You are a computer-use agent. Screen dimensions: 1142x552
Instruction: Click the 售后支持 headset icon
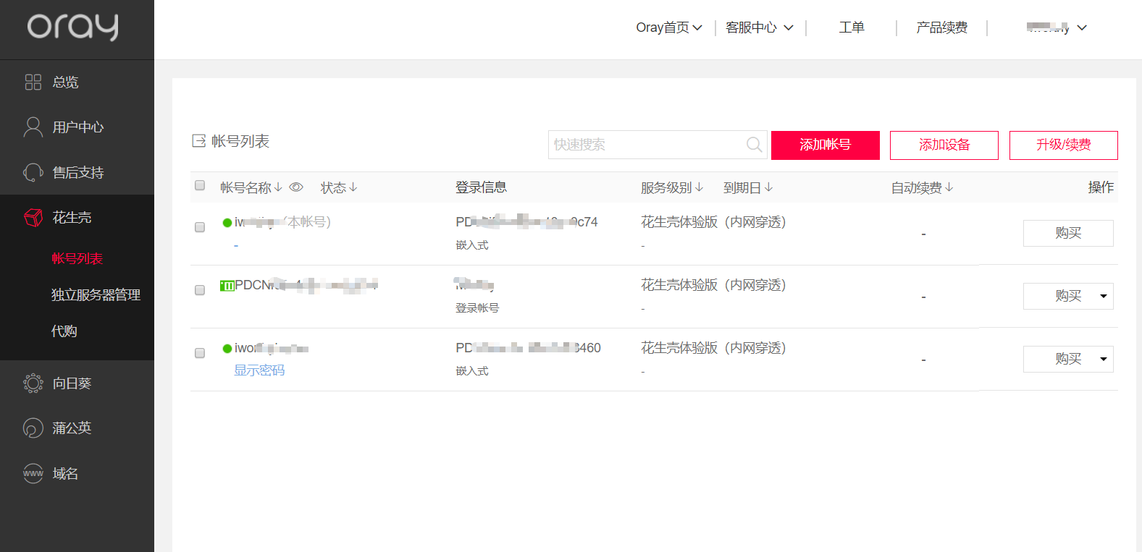pos(33,172)
